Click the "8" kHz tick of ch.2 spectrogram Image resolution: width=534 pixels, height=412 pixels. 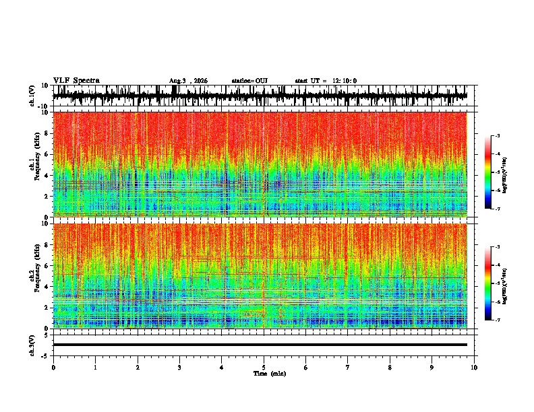(47, 245)
